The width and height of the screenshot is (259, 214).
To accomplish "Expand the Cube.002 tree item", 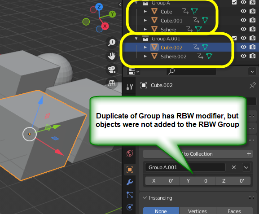I will 145,47.
